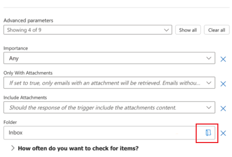This screenshot has height=157, width=232.
Task: Click the Clear all button
Action: tap(217, 30)
